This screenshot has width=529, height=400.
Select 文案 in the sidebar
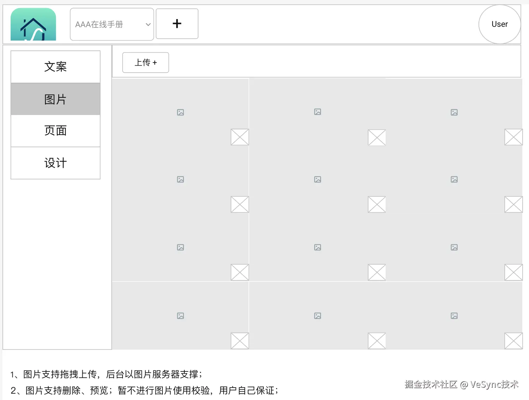[x=55, y=67]
